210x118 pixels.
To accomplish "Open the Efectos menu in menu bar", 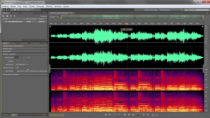I will (x=49, y=7).
